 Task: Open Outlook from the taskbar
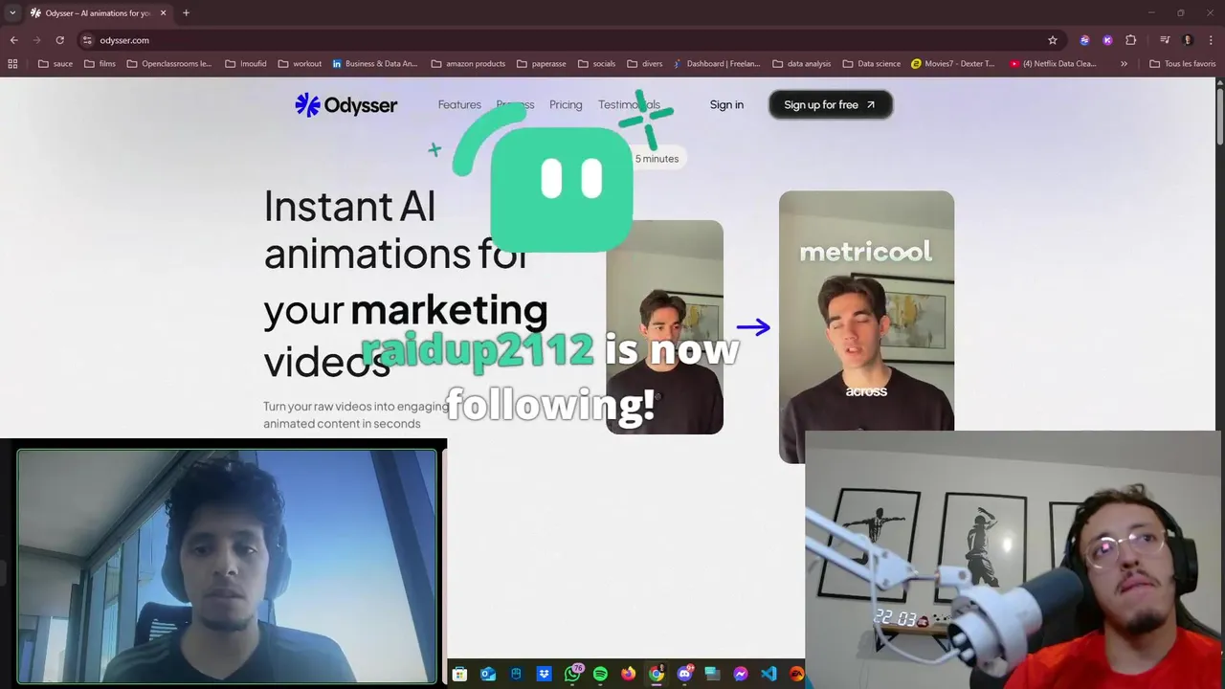[x=488, y=674]
